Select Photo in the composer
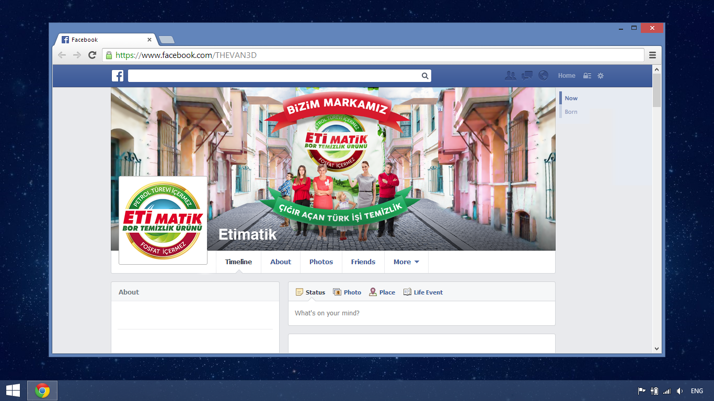The width and height of the screenshot is (714, 401). pyautogui.click(x=347, y=292)
